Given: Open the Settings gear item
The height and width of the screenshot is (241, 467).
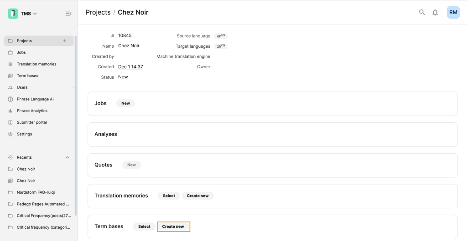Looking at the screenshot, I should click(x=24, y=134).
